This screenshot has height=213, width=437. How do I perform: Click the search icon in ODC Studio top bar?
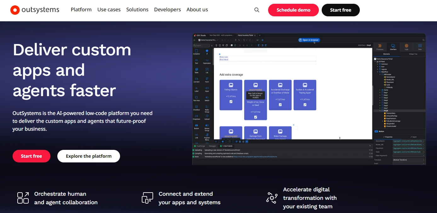(x=423, y=40)
